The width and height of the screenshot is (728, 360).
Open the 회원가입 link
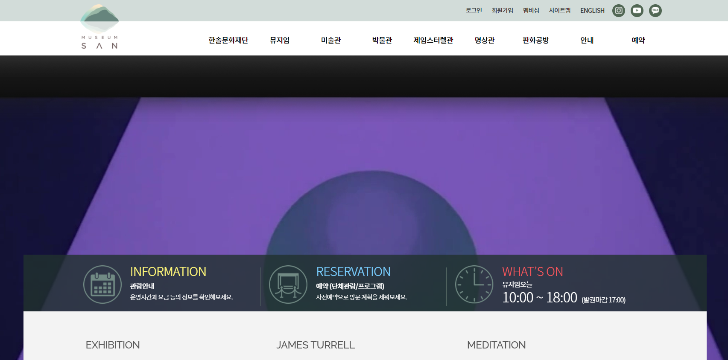tap(502, 11)
